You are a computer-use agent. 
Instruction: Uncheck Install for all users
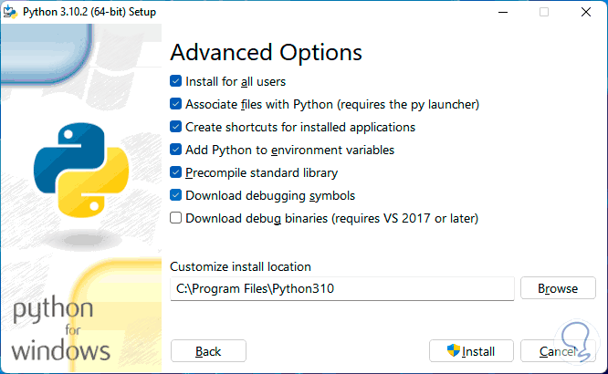[176, 81]
